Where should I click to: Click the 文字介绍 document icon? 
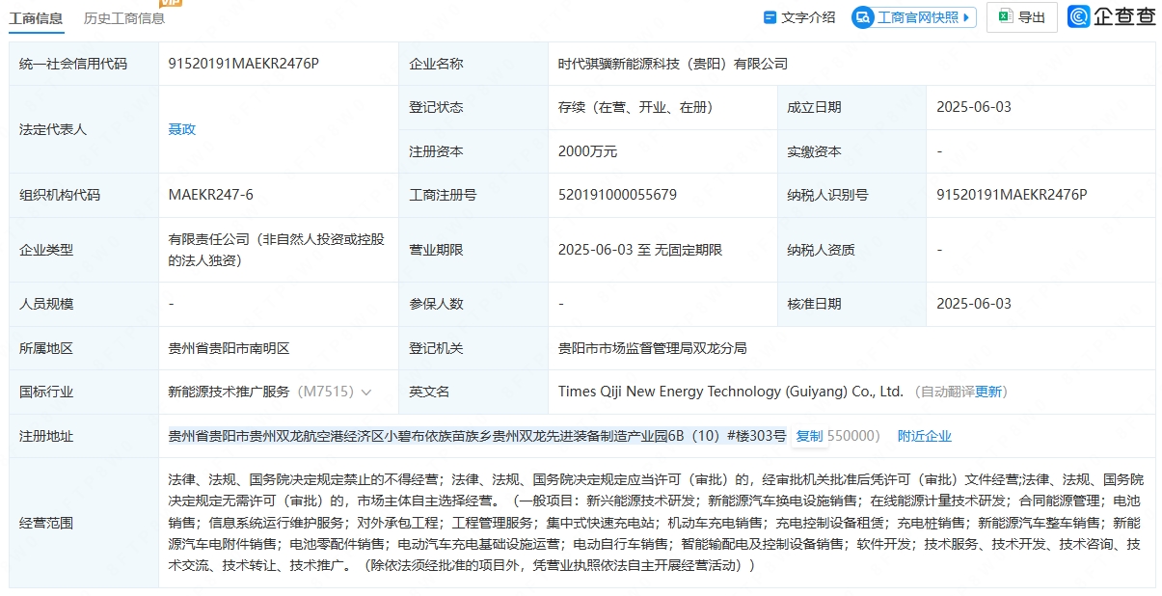click(770, 17)
